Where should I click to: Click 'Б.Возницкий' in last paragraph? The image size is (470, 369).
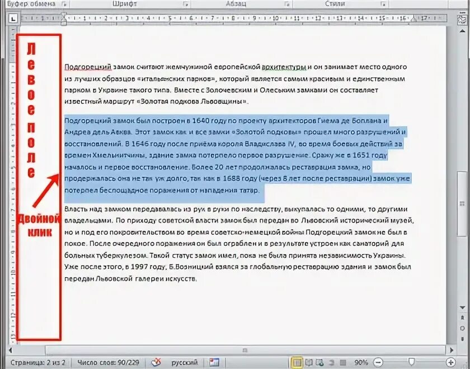tap(191, 267)
